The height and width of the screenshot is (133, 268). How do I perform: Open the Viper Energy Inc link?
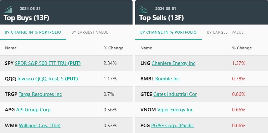click(x=175, y=110)
